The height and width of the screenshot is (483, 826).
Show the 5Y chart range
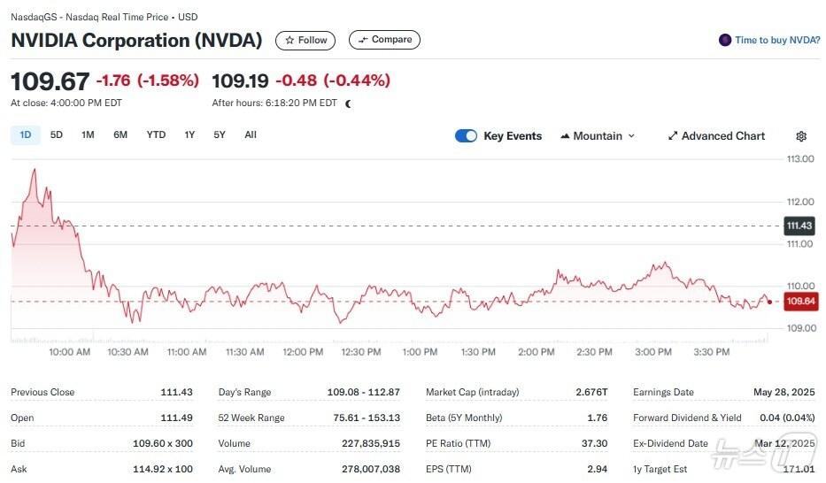coord(220,135)
